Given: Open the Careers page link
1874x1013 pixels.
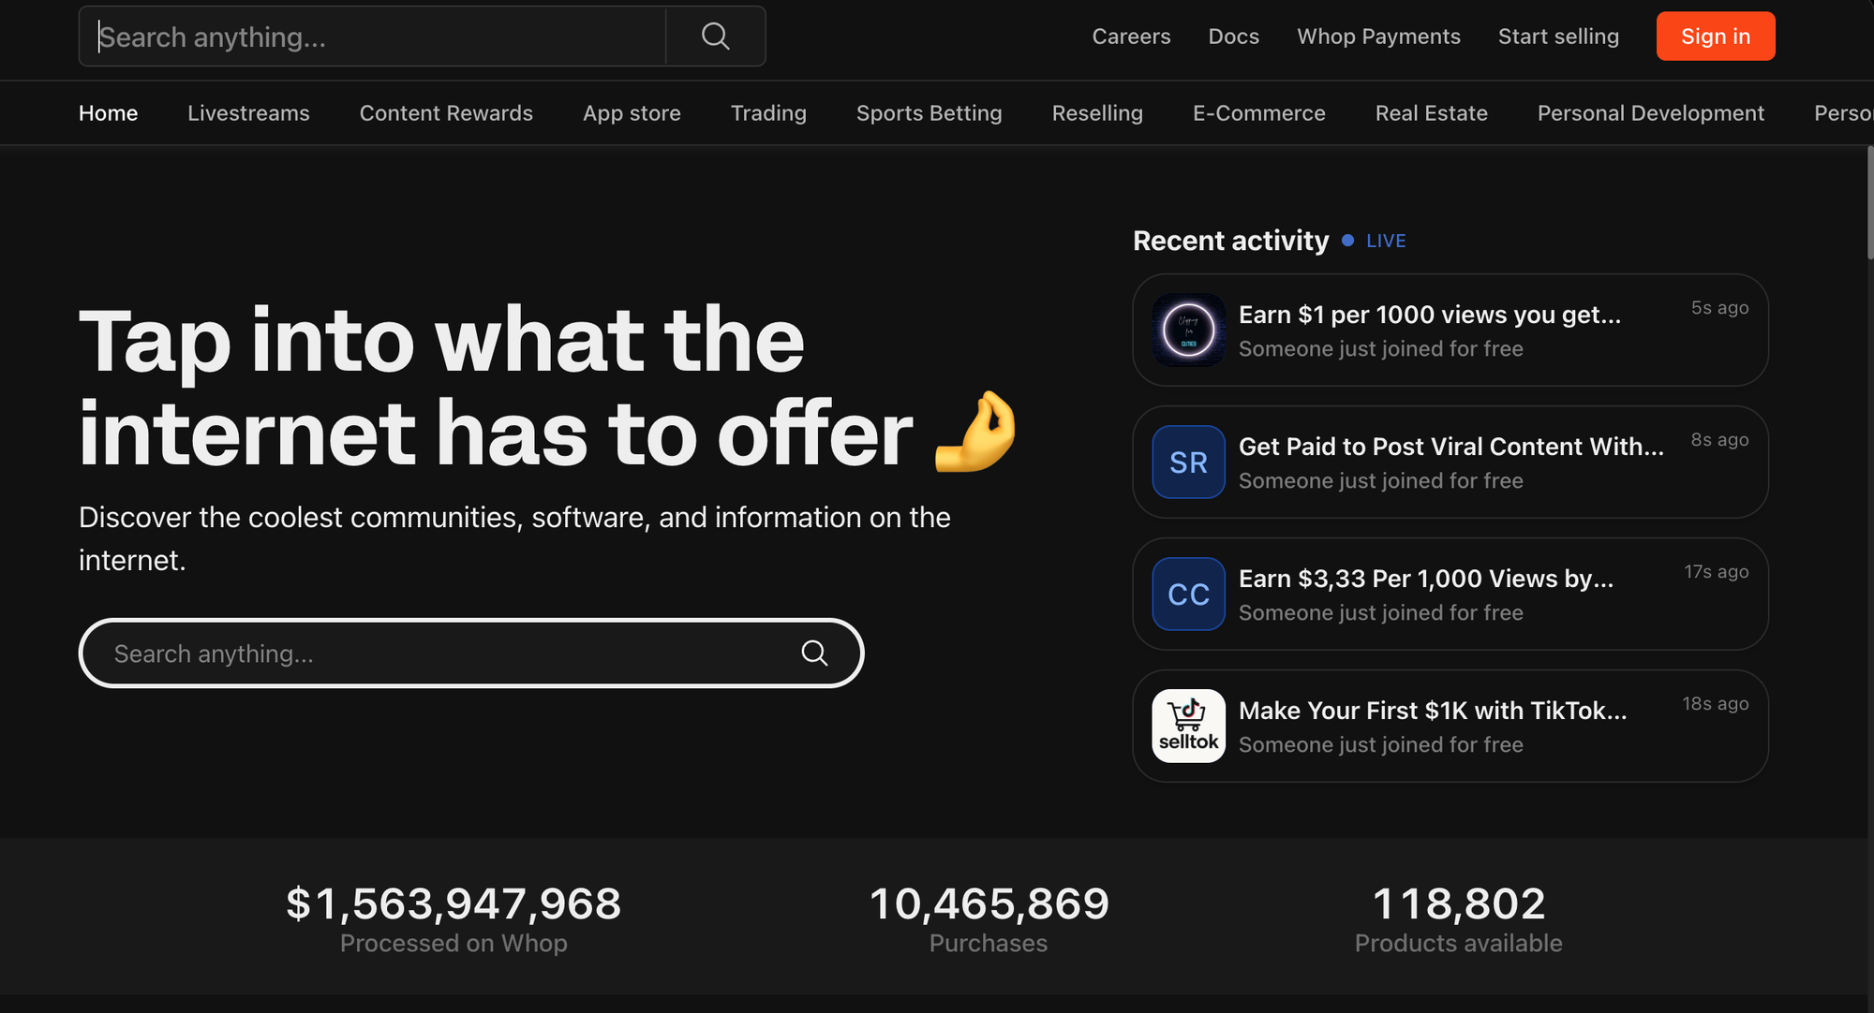Looking at the screenshot, I should pyautogui.click(x=1131, y=37).
